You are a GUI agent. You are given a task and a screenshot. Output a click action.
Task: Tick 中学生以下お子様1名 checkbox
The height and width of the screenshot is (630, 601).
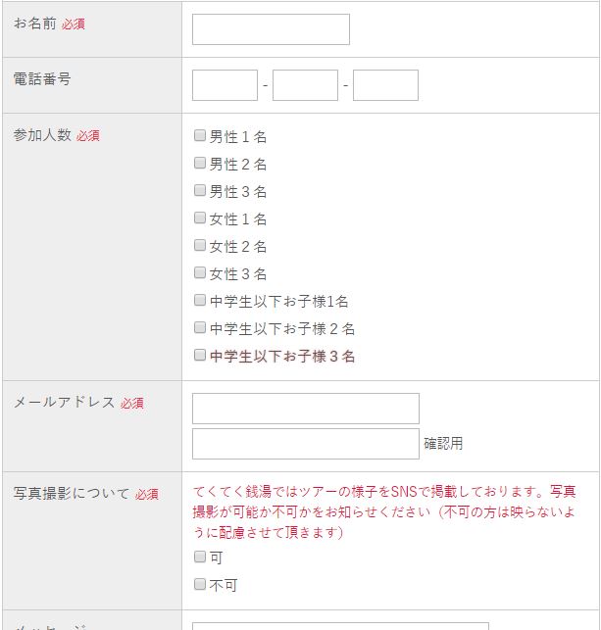click(x=200, y=301)
